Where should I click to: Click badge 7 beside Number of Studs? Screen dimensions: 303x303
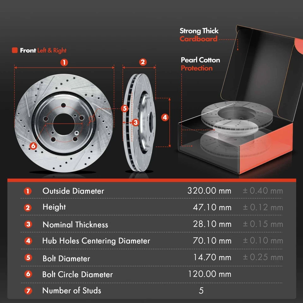point(28,291)
